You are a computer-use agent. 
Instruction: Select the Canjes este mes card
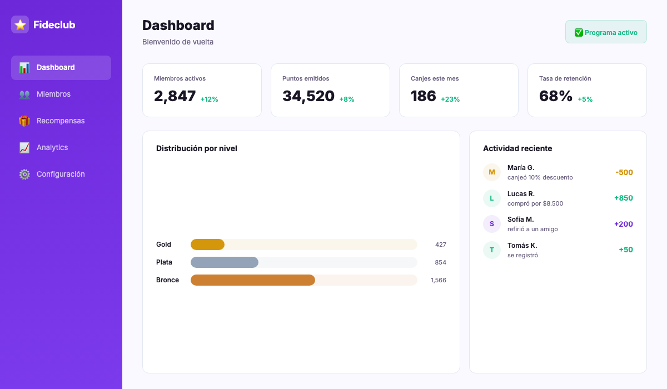click(459, 90)
